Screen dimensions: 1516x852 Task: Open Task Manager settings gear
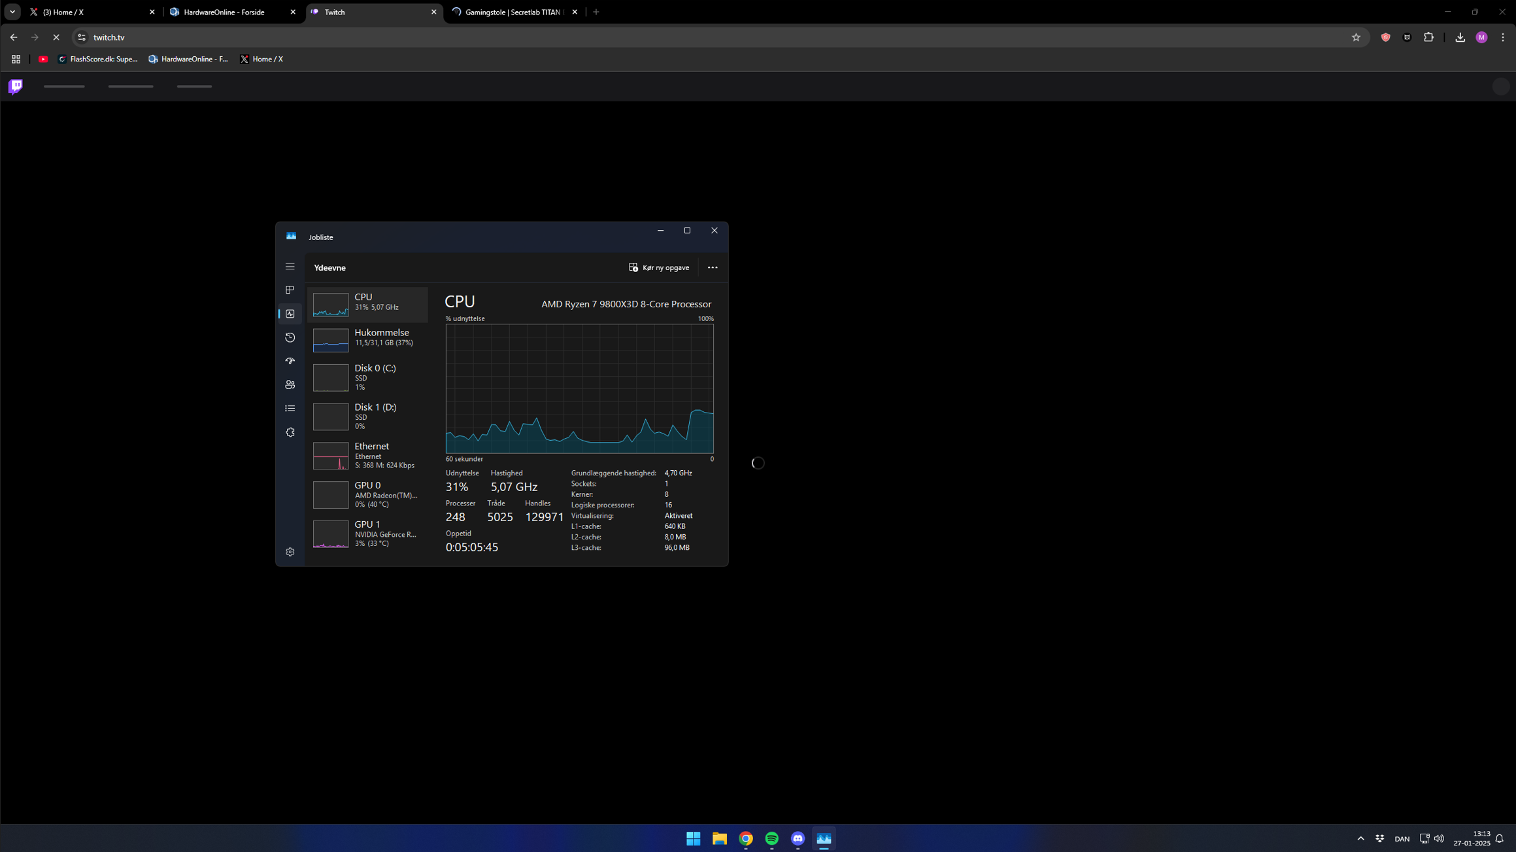pyautogui.click(x=290, y=552)
